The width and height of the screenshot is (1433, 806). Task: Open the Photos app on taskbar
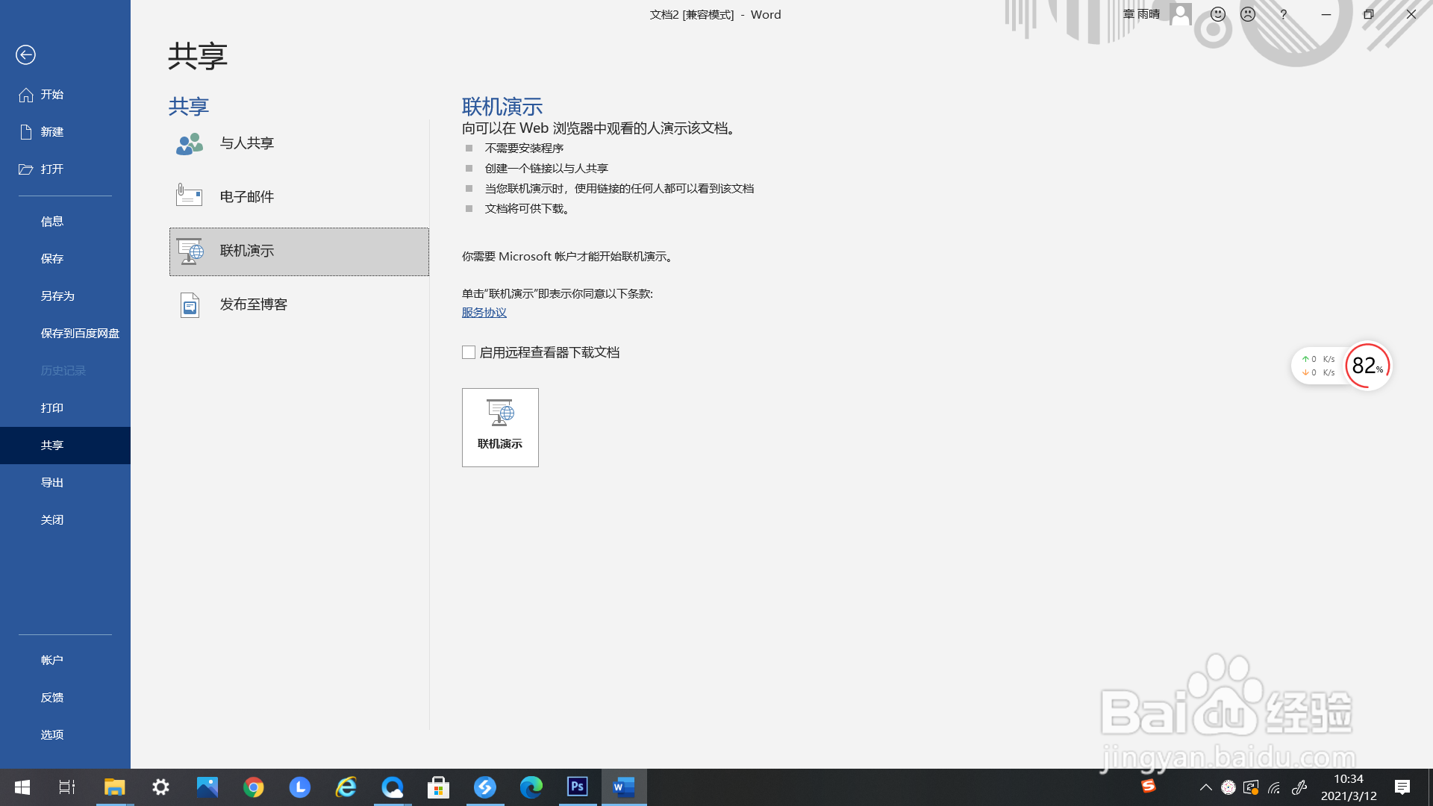[x=207, y=787]
